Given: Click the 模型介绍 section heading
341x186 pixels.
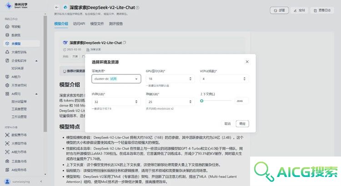Looking at the screenshot, I should 70,85.
